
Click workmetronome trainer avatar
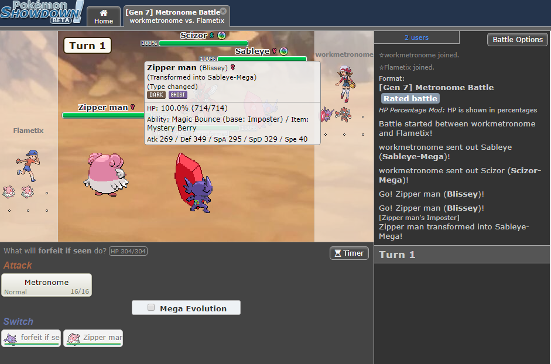345,83
